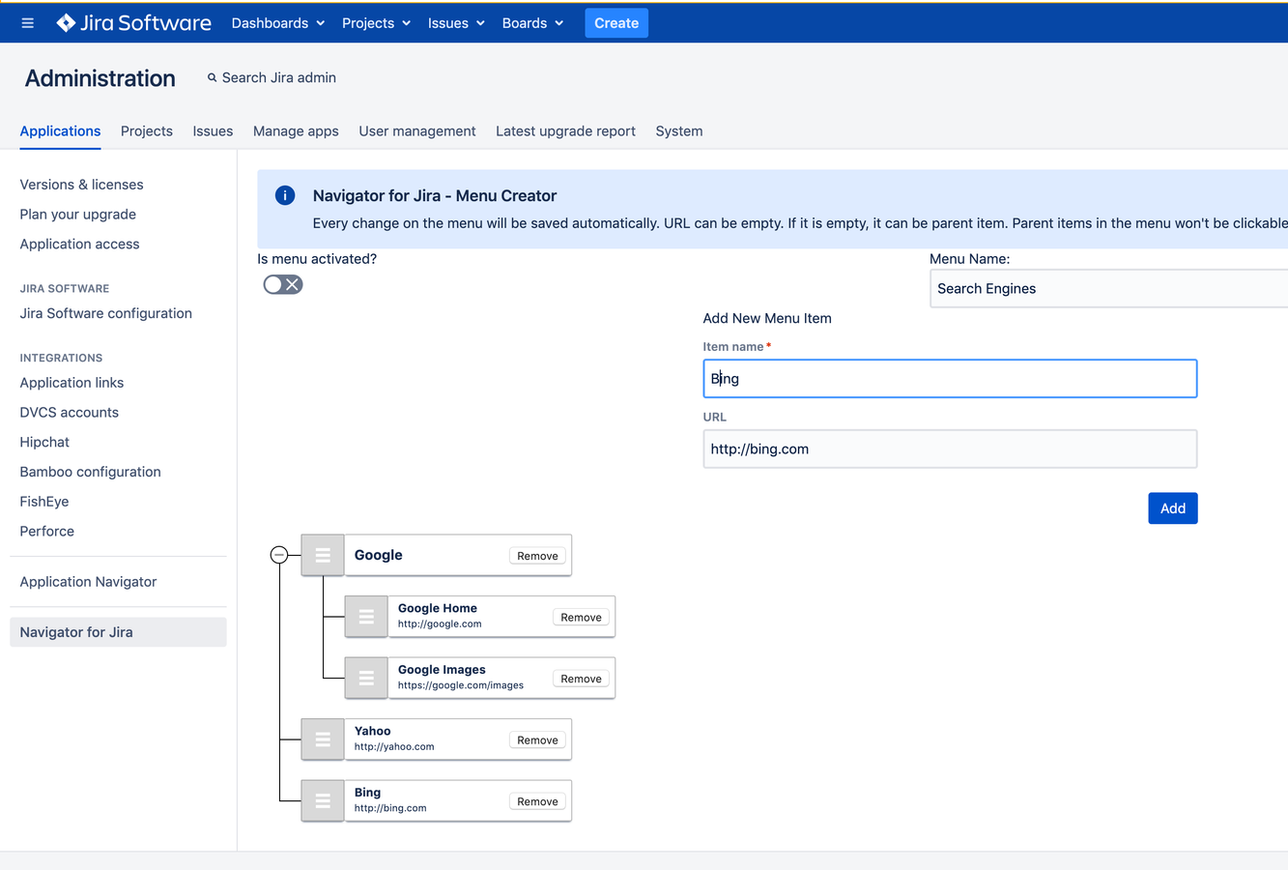Toggle the 'Is menu activated?' switch
This screenshot has width=1288, height=870.
coord(283,284)
